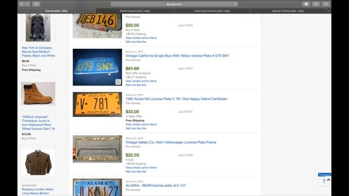Open ALASKA BEAR license plate JLK 127
This screenshot has width=349, height=196.
point(155,185)
